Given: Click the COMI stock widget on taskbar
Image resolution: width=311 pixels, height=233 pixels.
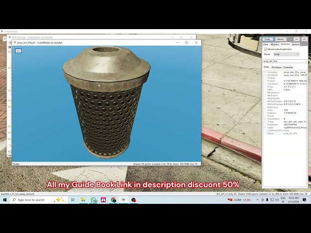Looking at the screenshot, I should 239,200.
